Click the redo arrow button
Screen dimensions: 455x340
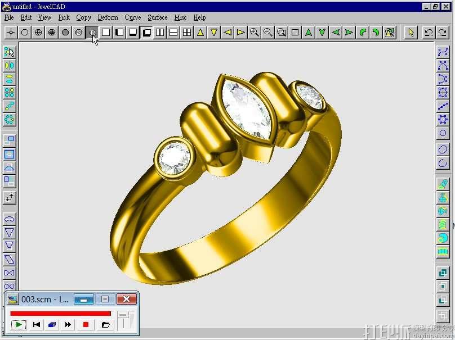pos(442,32)
